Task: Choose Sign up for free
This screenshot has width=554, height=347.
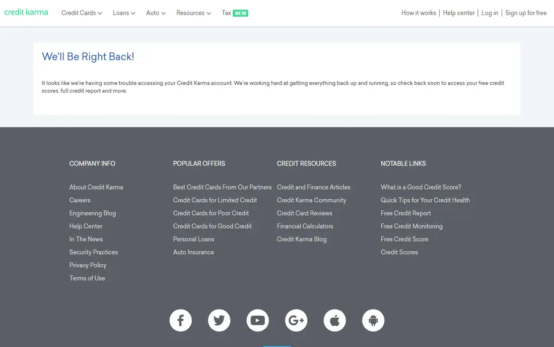Action: [x=526, y=13]
